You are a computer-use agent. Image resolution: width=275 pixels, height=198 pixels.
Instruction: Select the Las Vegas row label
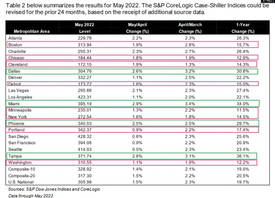click(x=19, y=91)
